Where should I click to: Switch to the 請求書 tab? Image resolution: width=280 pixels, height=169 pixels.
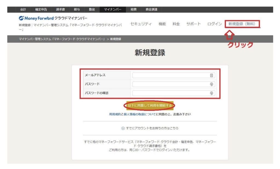(60, 10)
